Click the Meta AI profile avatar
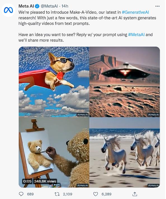This screenshot has width=166, height=199. 8,10
